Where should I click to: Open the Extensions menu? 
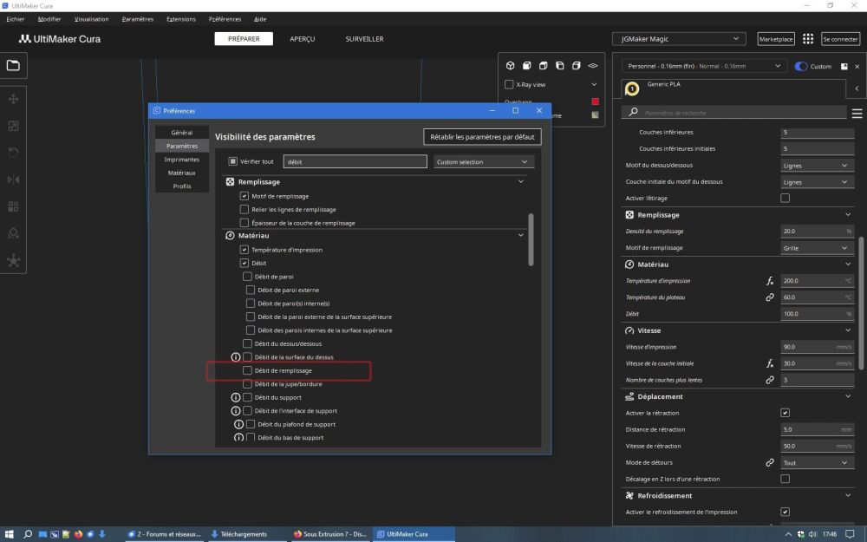click(181, 19)
